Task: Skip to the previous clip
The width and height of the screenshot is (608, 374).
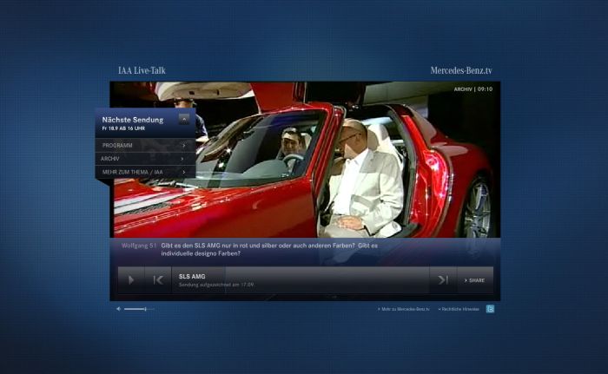Action: pos(158,279)
